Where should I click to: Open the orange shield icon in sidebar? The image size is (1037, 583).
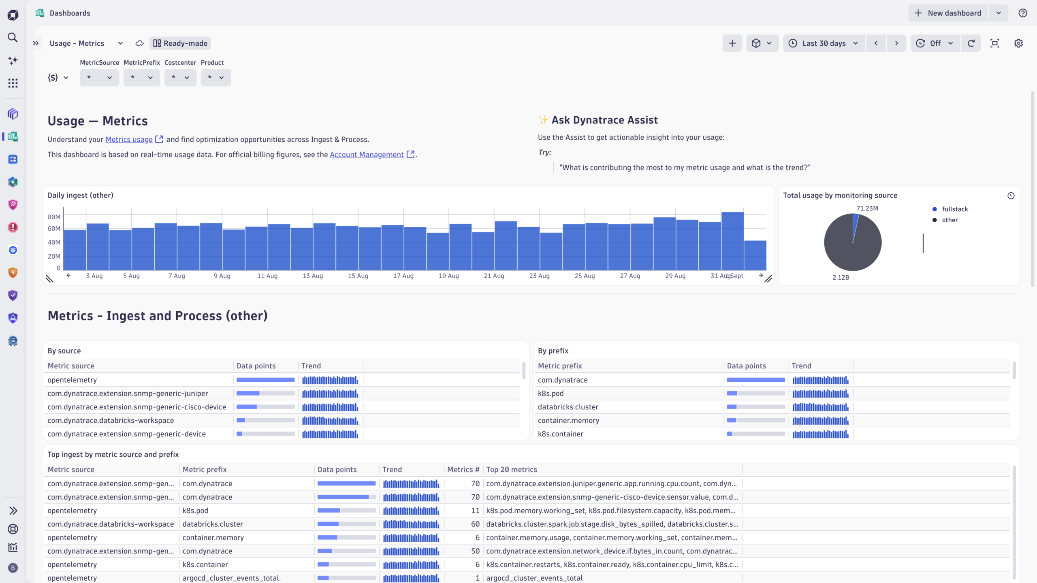(x=13, y=272)
